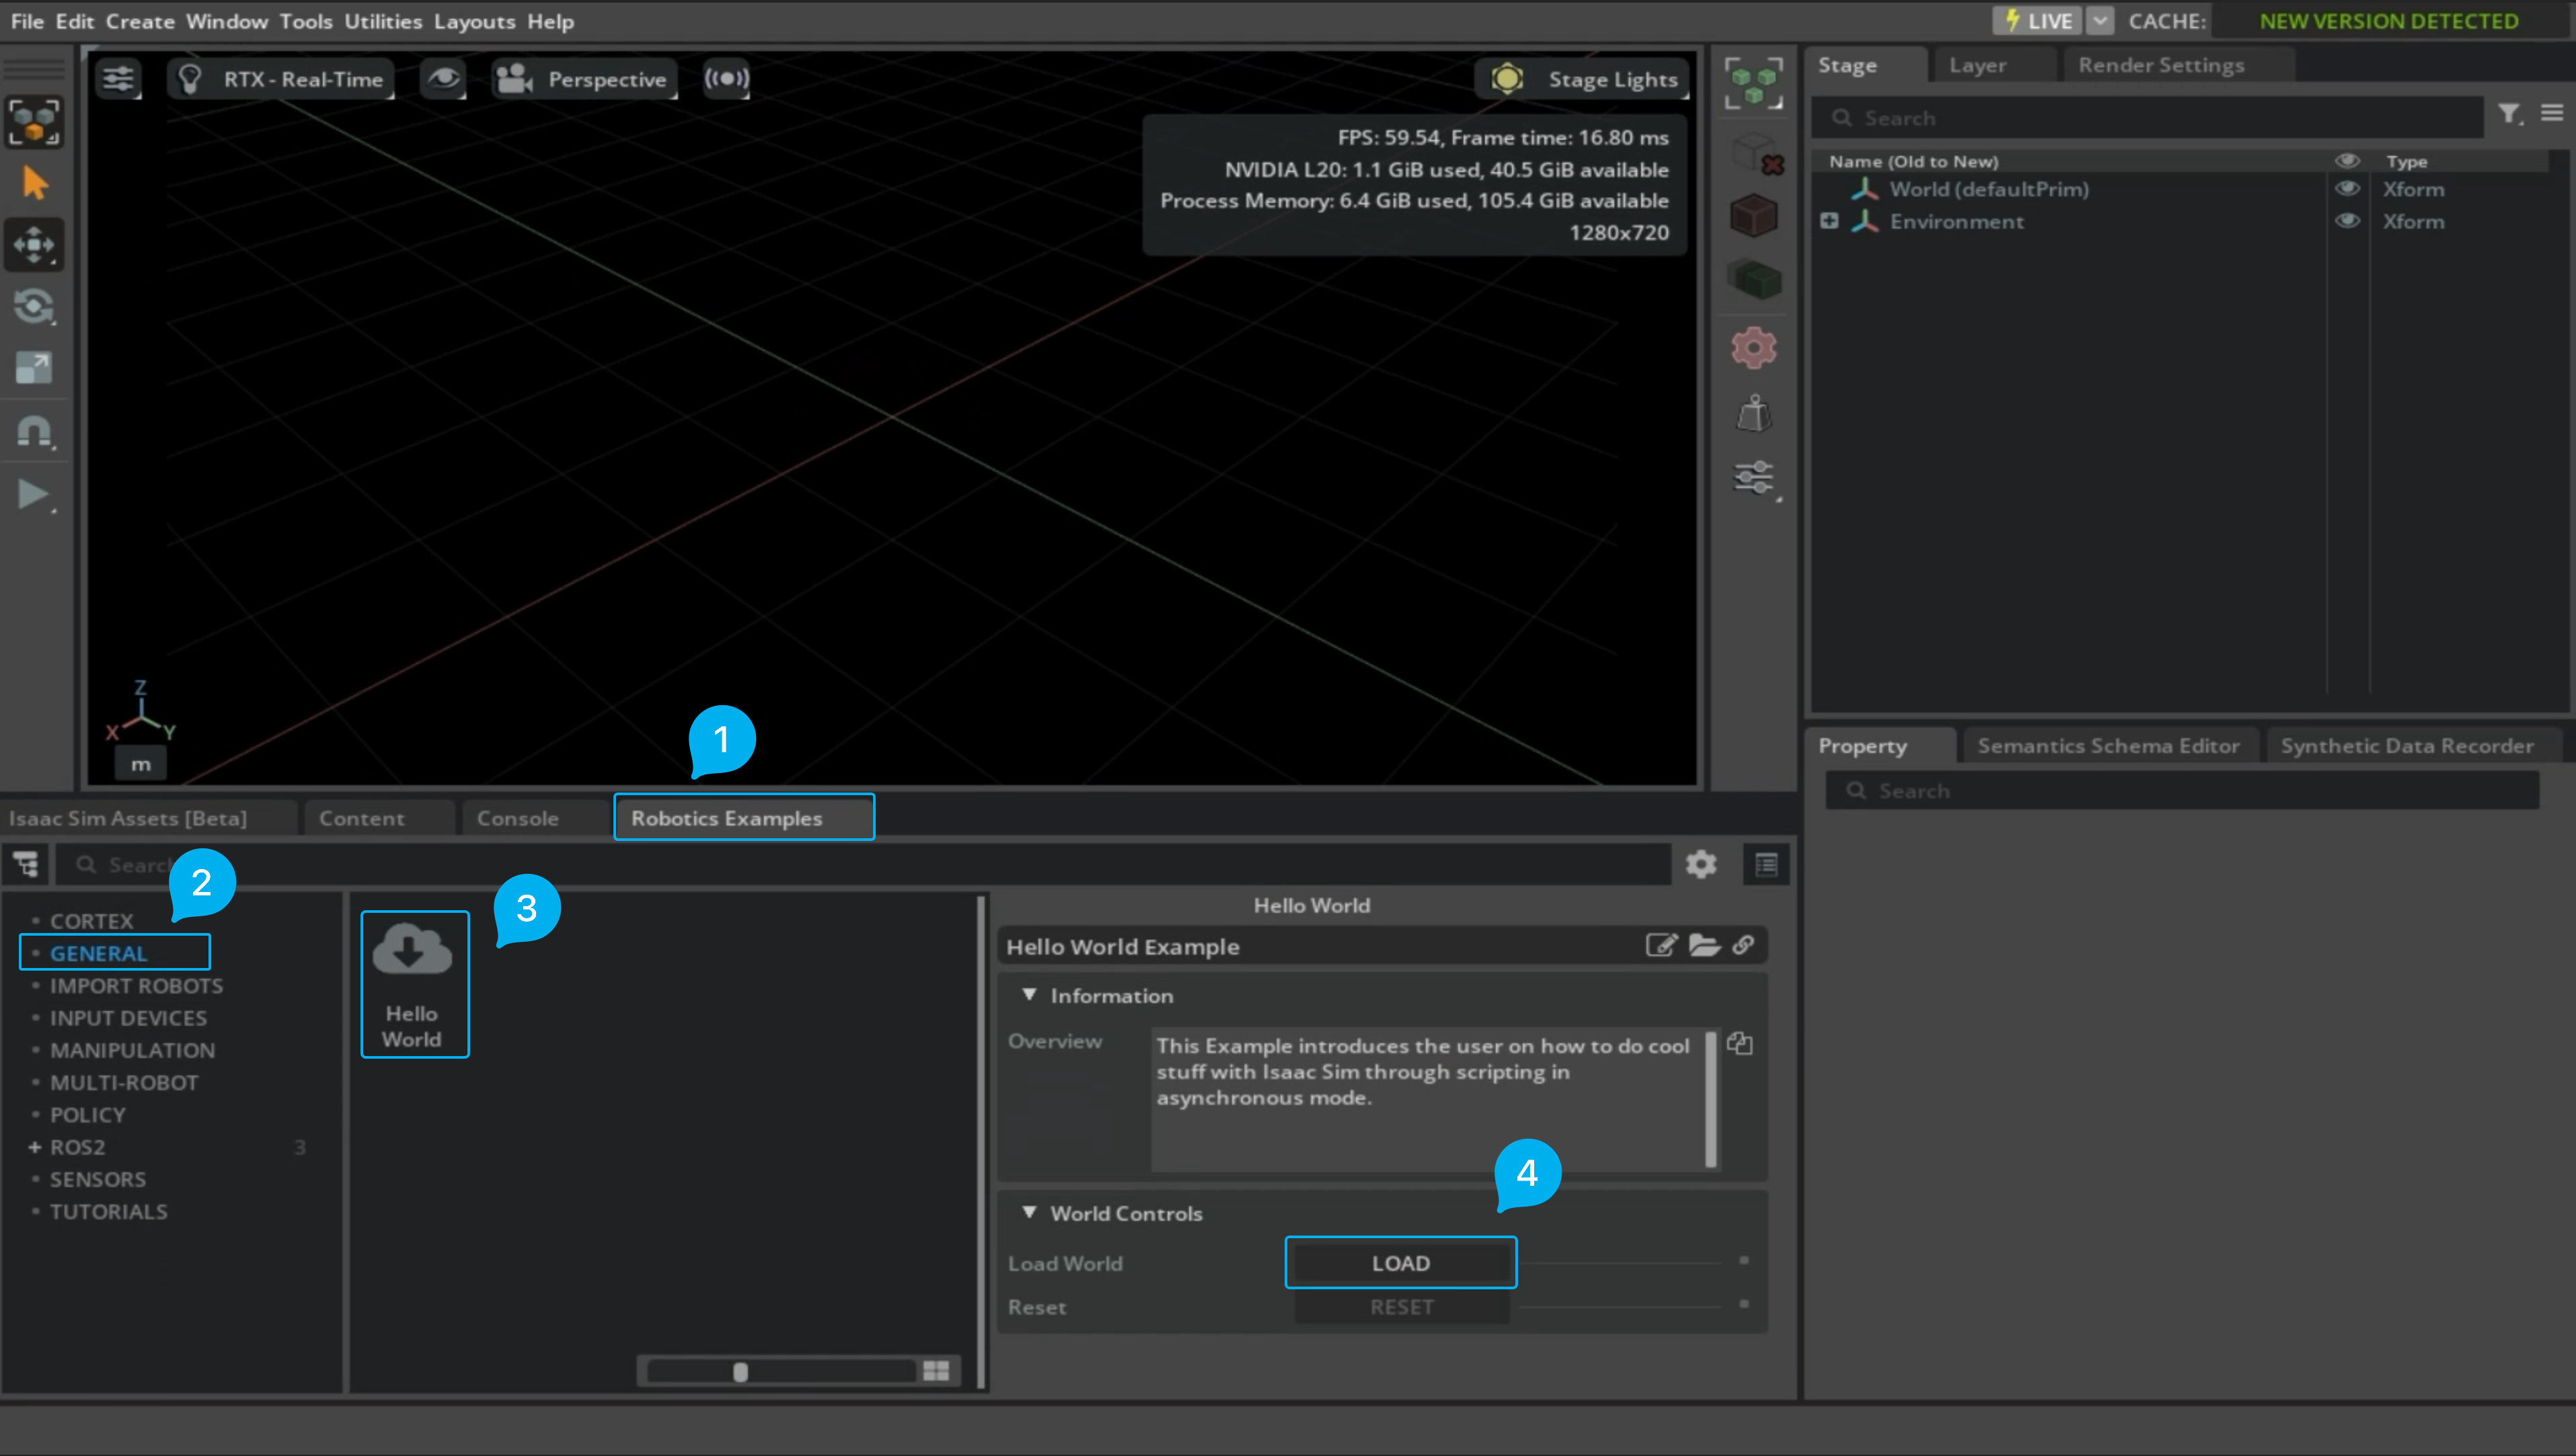The image size is (2576, 1456).
Task: Click the RTX - Real-Time renderer button
Action: click(281, 79)
